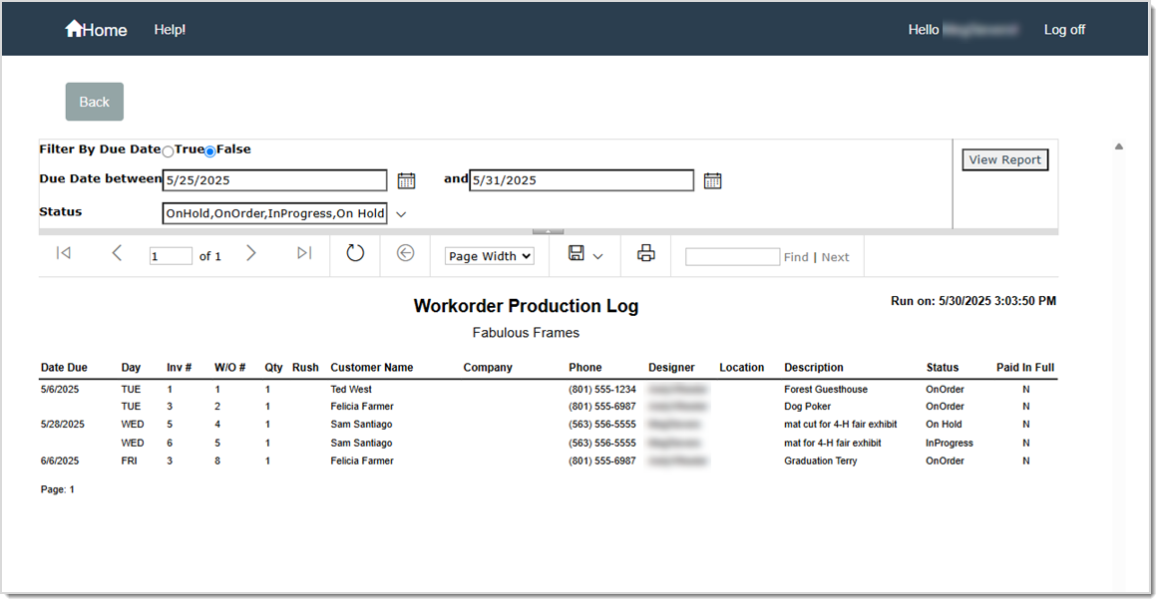Open the Home menu
The height and width of the screenshot is (604, 1161).
coord(95,29)
